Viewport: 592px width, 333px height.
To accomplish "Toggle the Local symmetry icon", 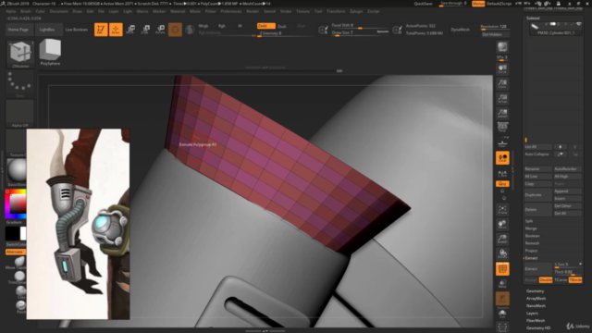I will 502,158.
